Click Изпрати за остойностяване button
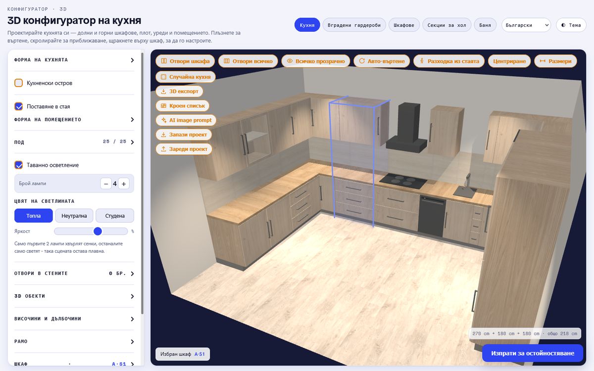 (533, 353)
